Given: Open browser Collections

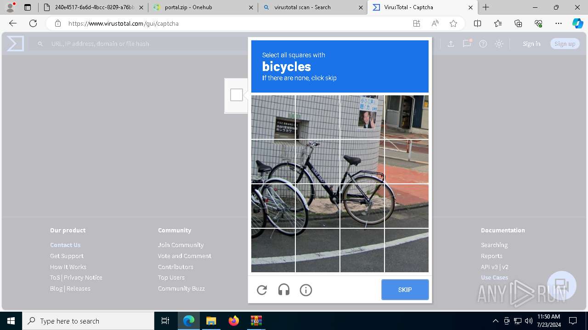Looking at the screenshot, I should tap(518, 23).
